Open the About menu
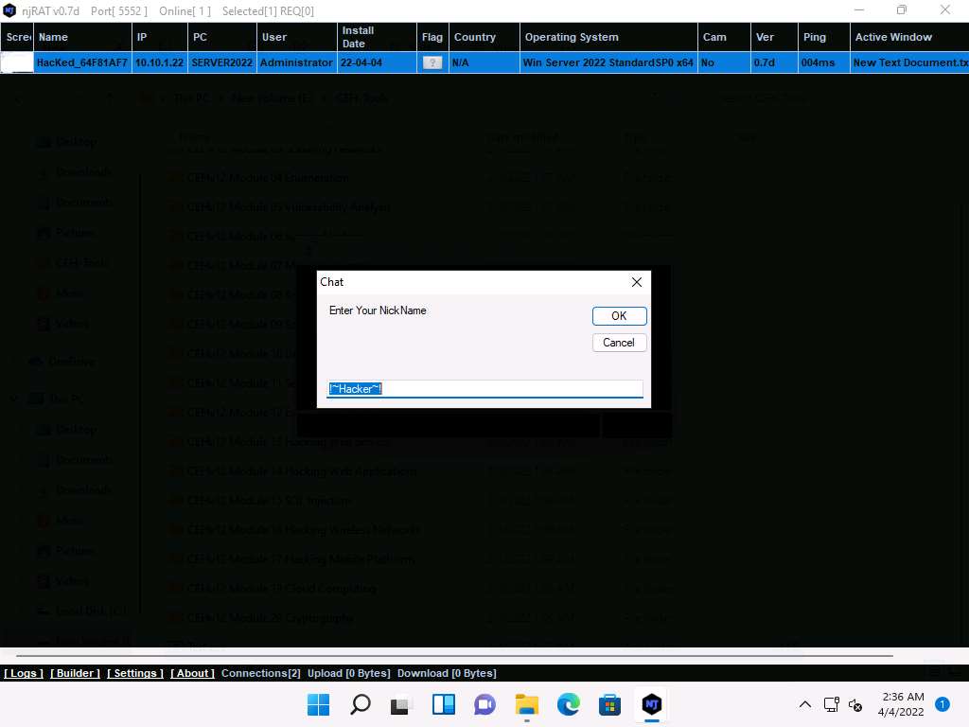 tap(192, 673)
